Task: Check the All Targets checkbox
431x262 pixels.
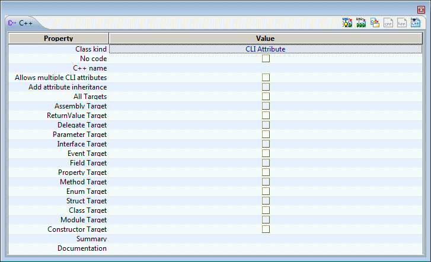Action: pyautogui.click(x=266, y=97)
